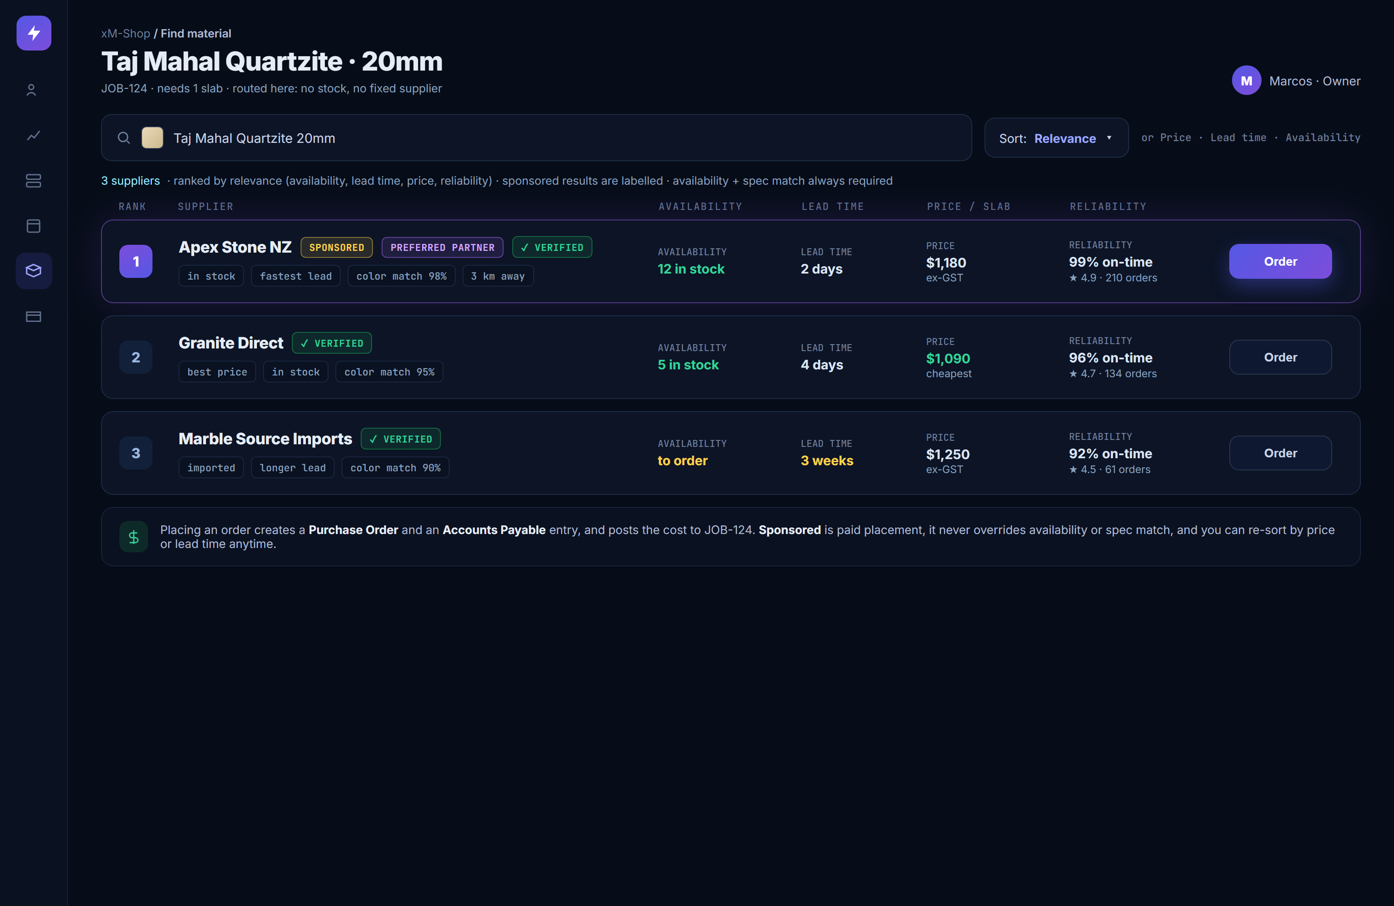Click the PREFERRED PARTNER badge
The width and height of the screenshot is (1394, 906).
pos(442,247)
